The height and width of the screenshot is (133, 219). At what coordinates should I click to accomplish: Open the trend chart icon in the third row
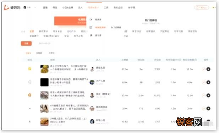pos(204,95)
